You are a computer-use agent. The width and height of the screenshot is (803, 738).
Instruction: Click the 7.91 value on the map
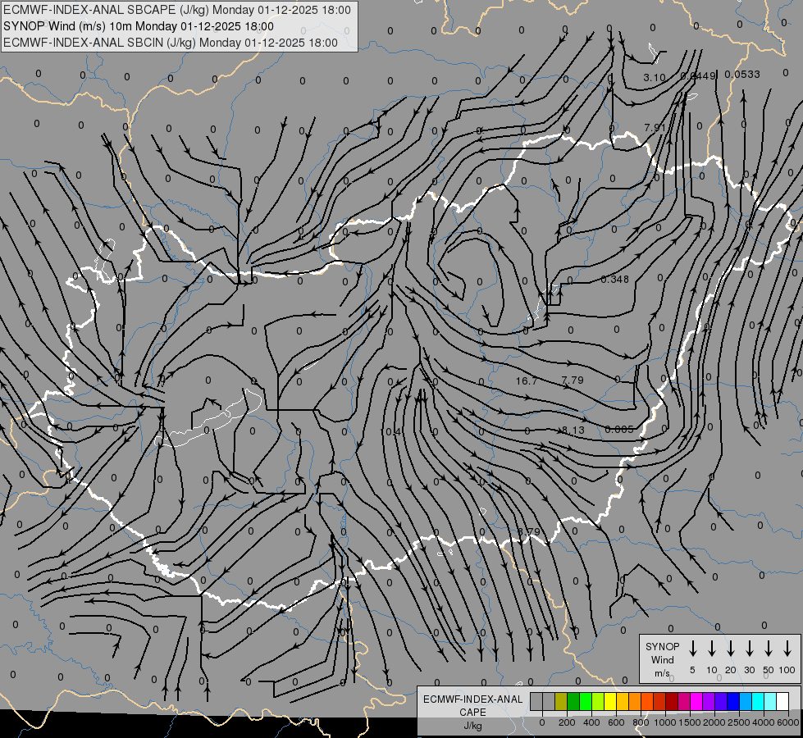pyautogui.click(x=655, y=128)
